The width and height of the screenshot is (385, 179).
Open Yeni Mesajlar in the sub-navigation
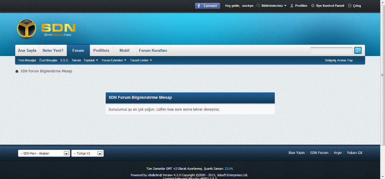(27, 60)
